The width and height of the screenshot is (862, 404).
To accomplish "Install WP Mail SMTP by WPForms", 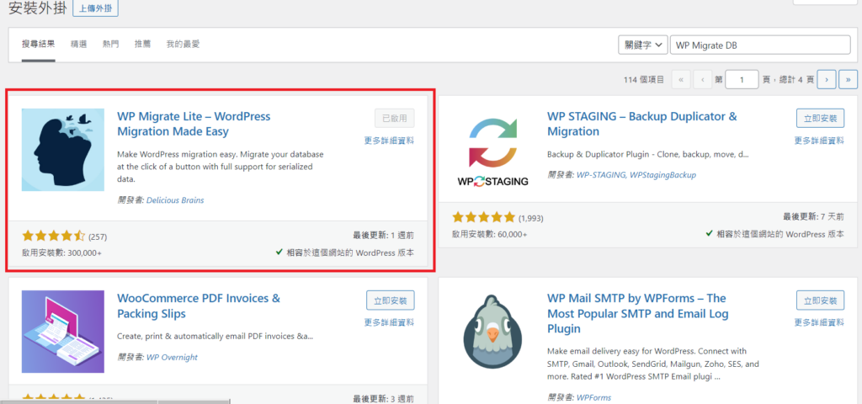I will click(820, 300).
